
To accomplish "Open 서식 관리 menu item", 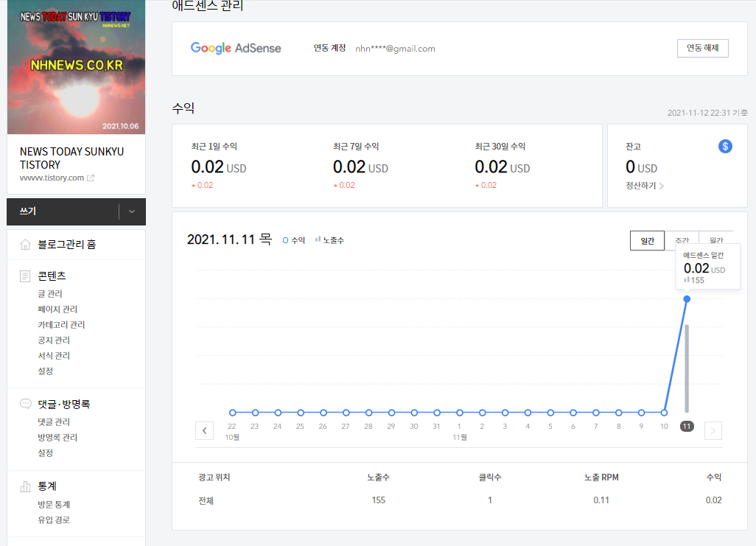I will 54,355.
